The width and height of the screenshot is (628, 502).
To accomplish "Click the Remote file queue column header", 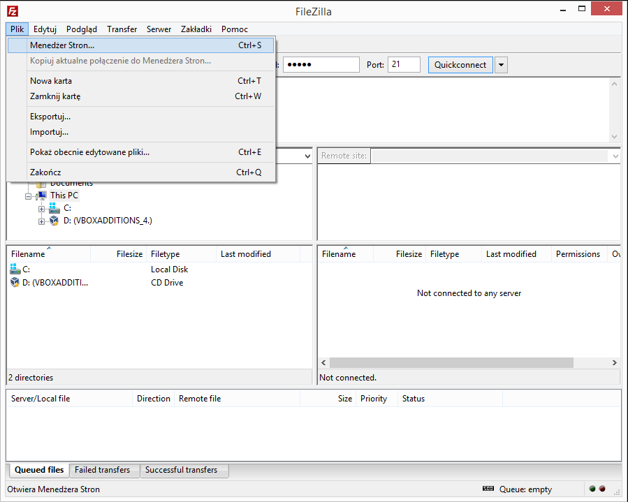I will tap(237, 399).
